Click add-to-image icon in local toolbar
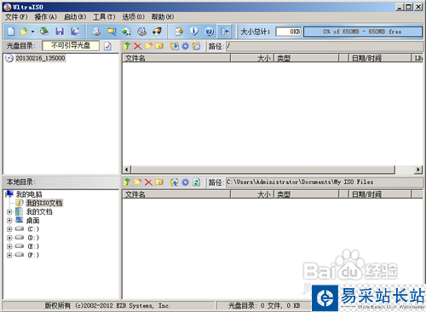Screen dimensions: 426x312 click(175, 182)
